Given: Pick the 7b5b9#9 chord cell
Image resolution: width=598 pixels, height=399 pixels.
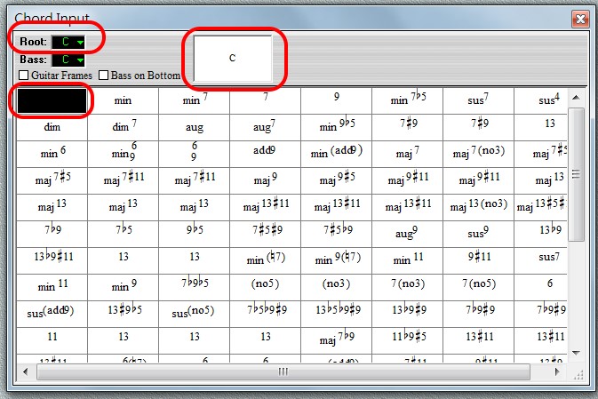Looking at the screenshot, I should (266, 315).
